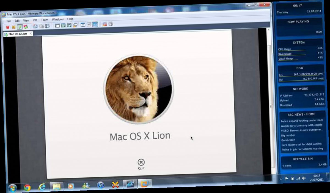This screenshot has height=193, width=330.
Task: Open the snapshot manager icon
Action: click(48, 26)
